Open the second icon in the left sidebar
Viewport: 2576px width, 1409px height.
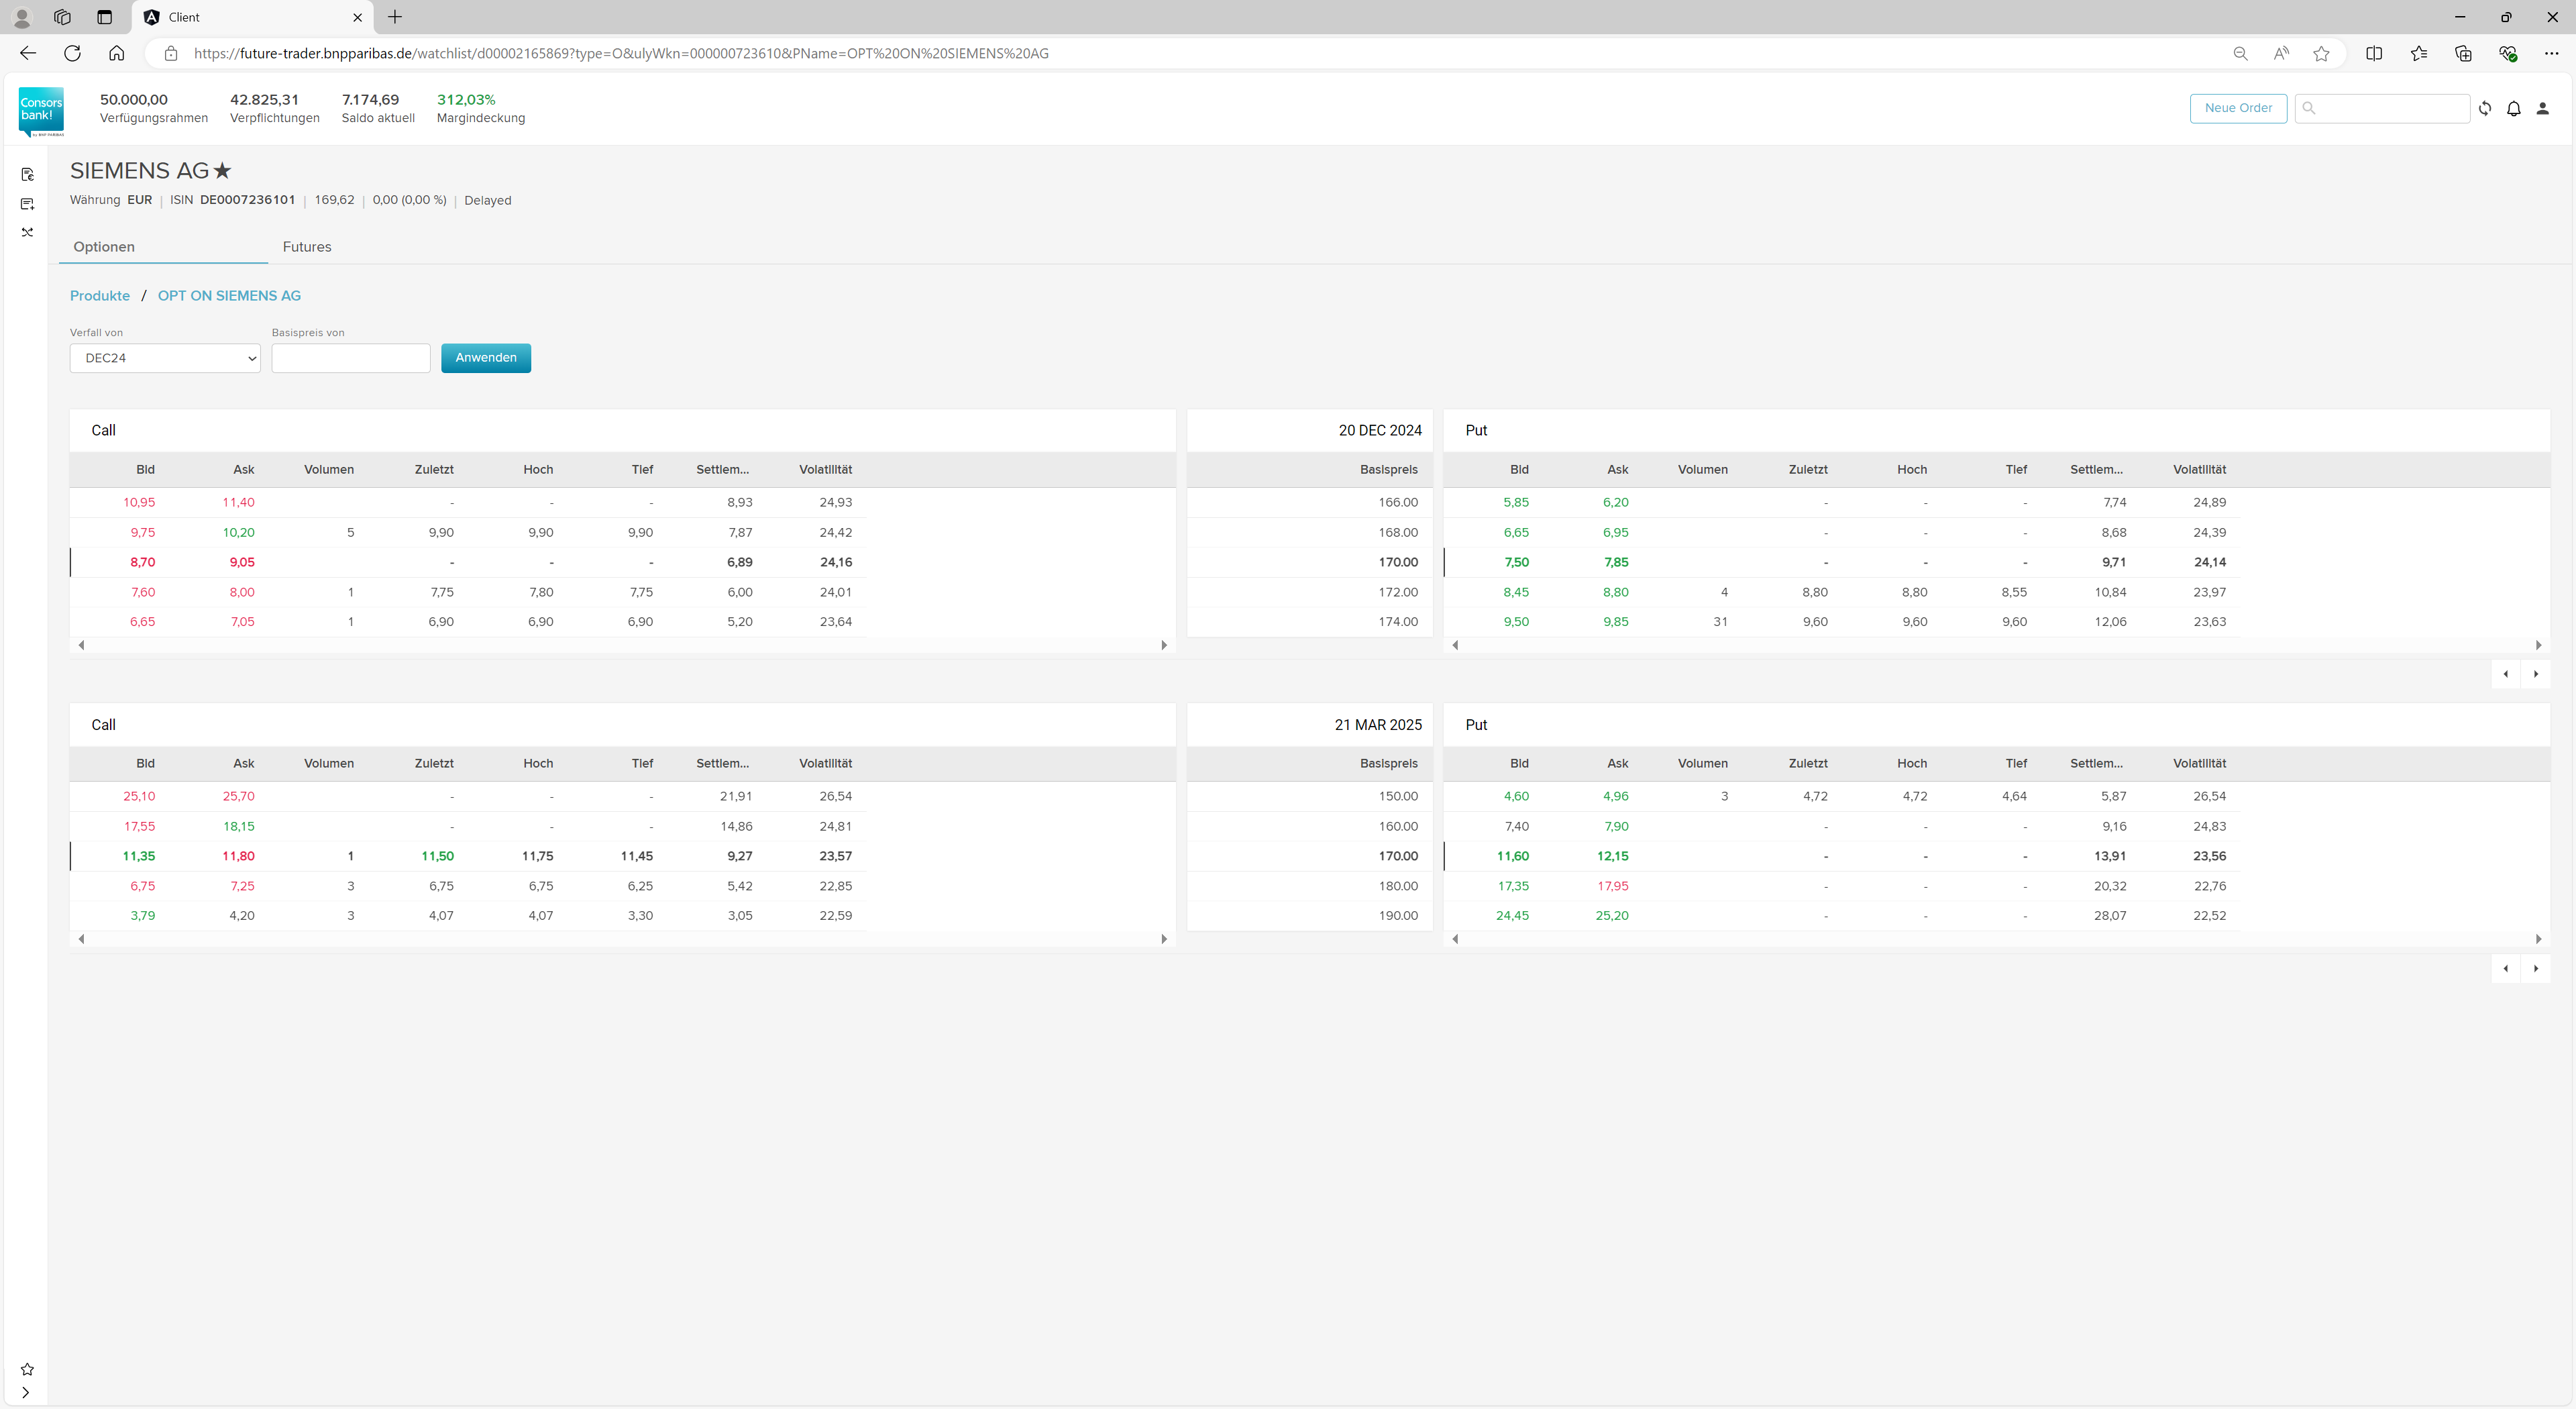(x=27, y=204)
